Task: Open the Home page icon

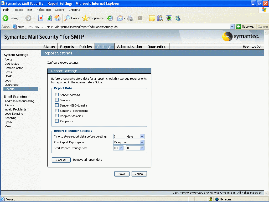Action: click(58, 18)
